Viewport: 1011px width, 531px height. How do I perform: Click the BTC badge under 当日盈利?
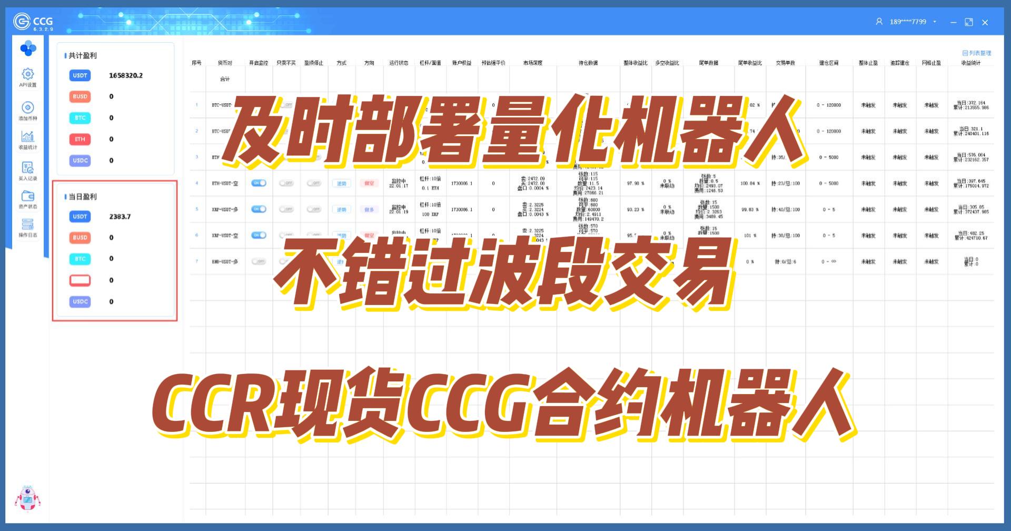[80, 259]
